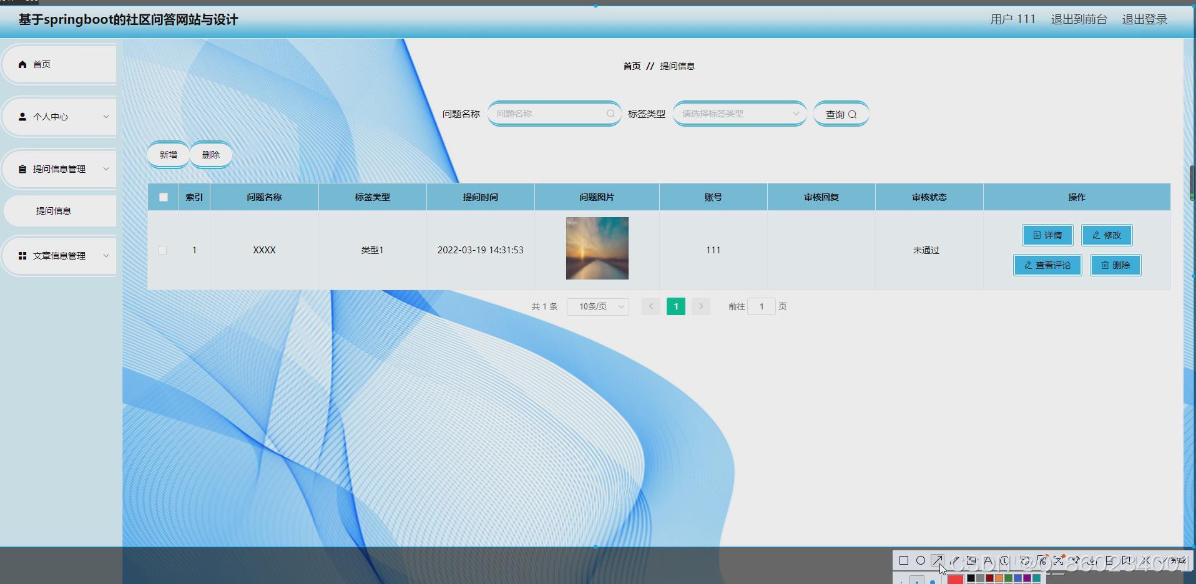Select the numbered marker tool
The height and width of the screenshot is (584, 1196).
tap(1004, 560)
